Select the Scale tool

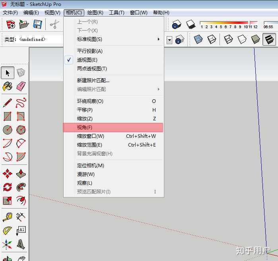coord(8,201)
